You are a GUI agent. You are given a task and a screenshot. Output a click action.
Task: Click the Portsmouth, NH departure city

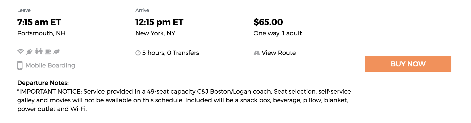(41, 33)
